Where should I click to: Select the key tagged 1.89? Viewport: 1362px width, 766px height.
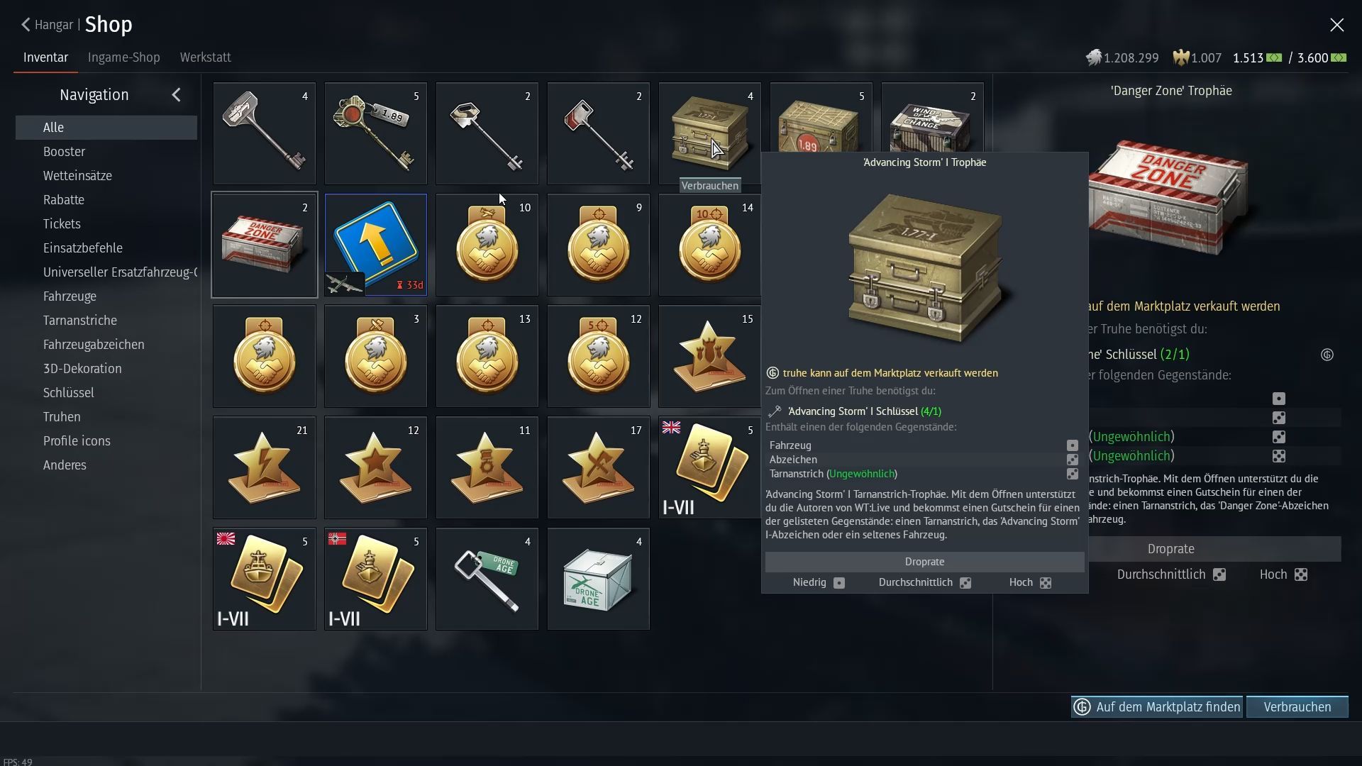coord(375,133)
